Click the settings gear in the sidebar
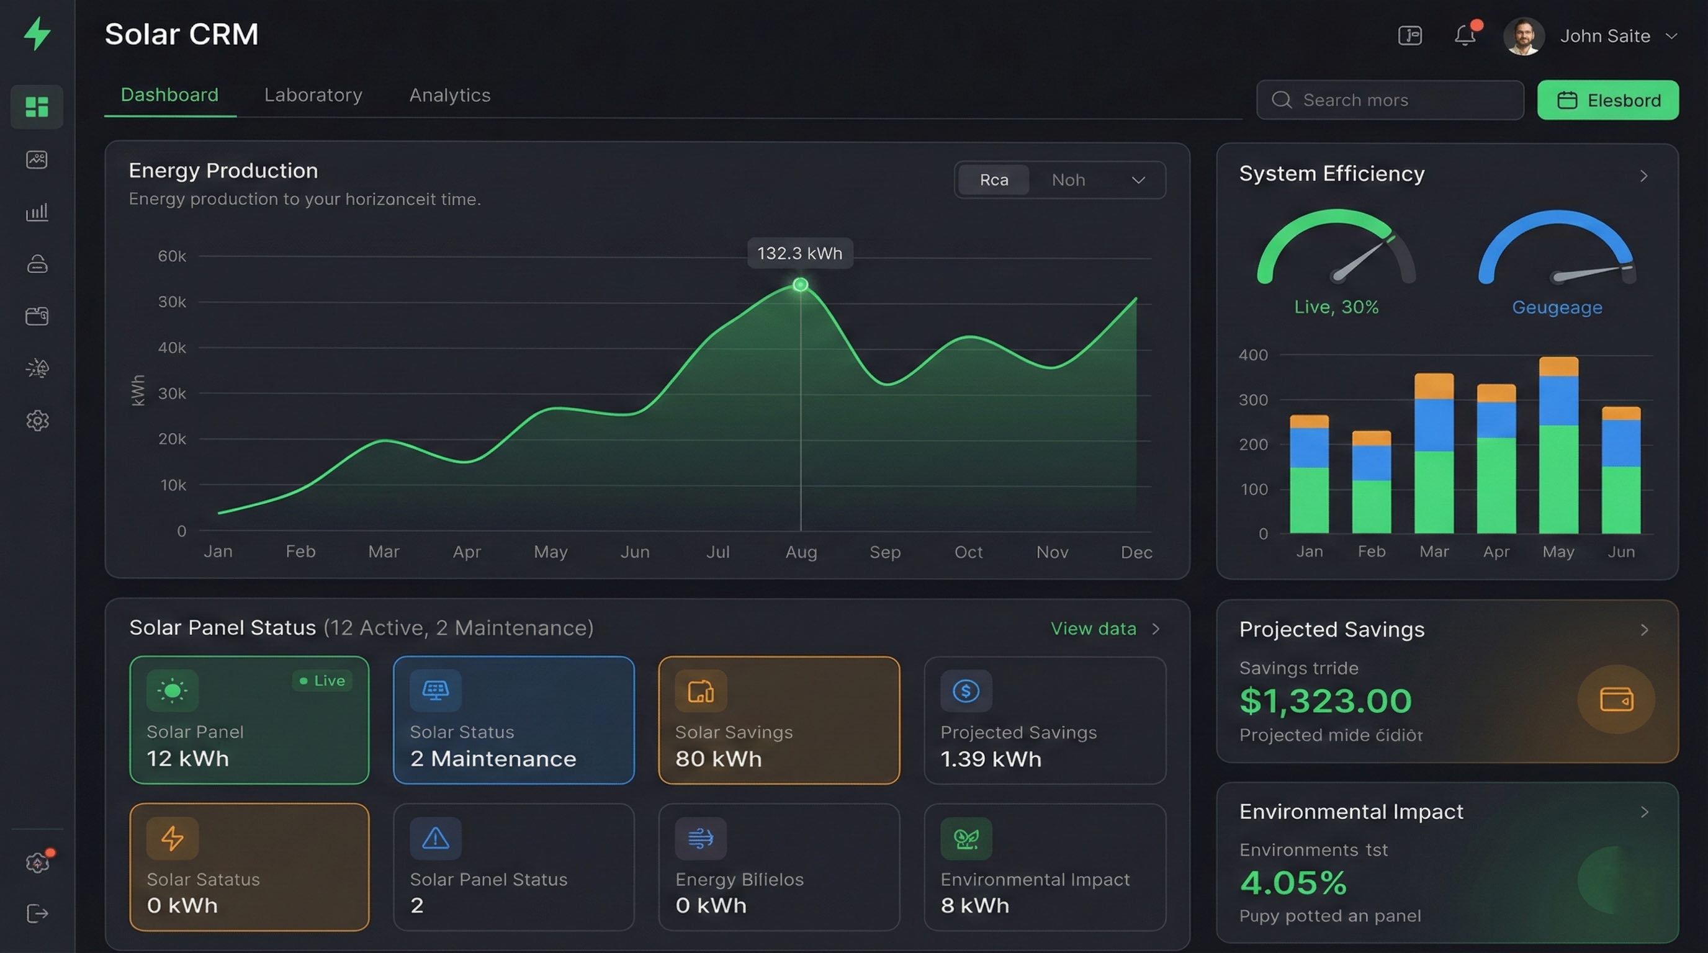 pyautogui.click(x=37, y=420)
